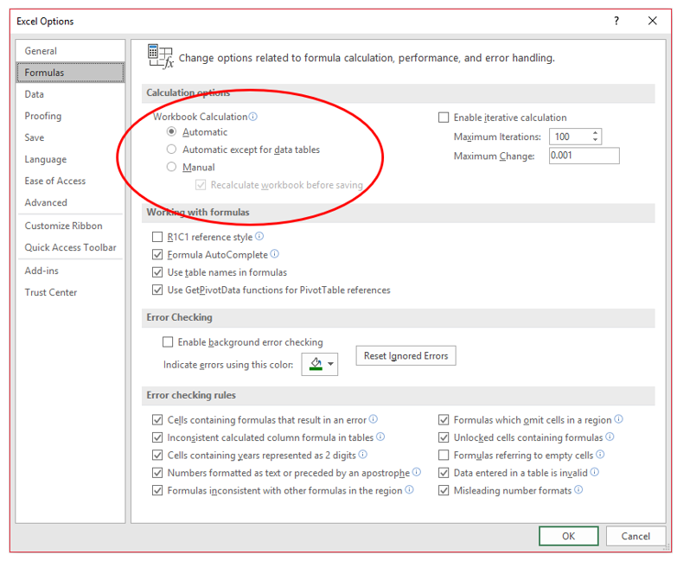Increase Maximum Iterations with up arrow
This screenshot has width=677, height=574.
[x=596, y=132]
